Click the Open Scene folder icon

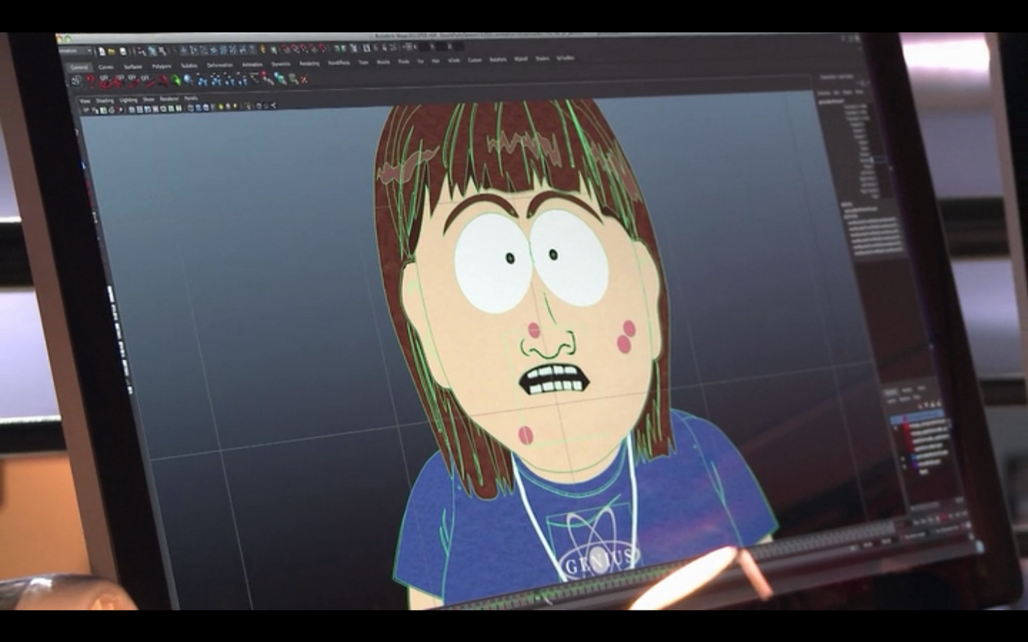pos(112,51)
